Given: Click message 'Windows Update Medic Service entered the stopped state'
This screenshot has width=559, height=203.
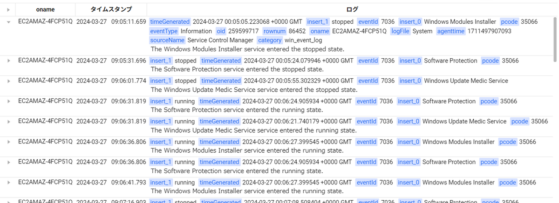Looking at the screenshot, I should click(254, 90).
